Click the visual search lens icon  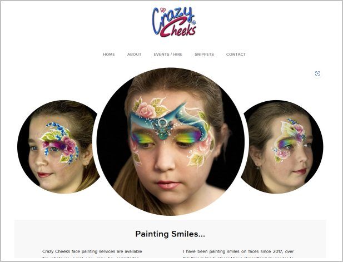coord(317,73)
